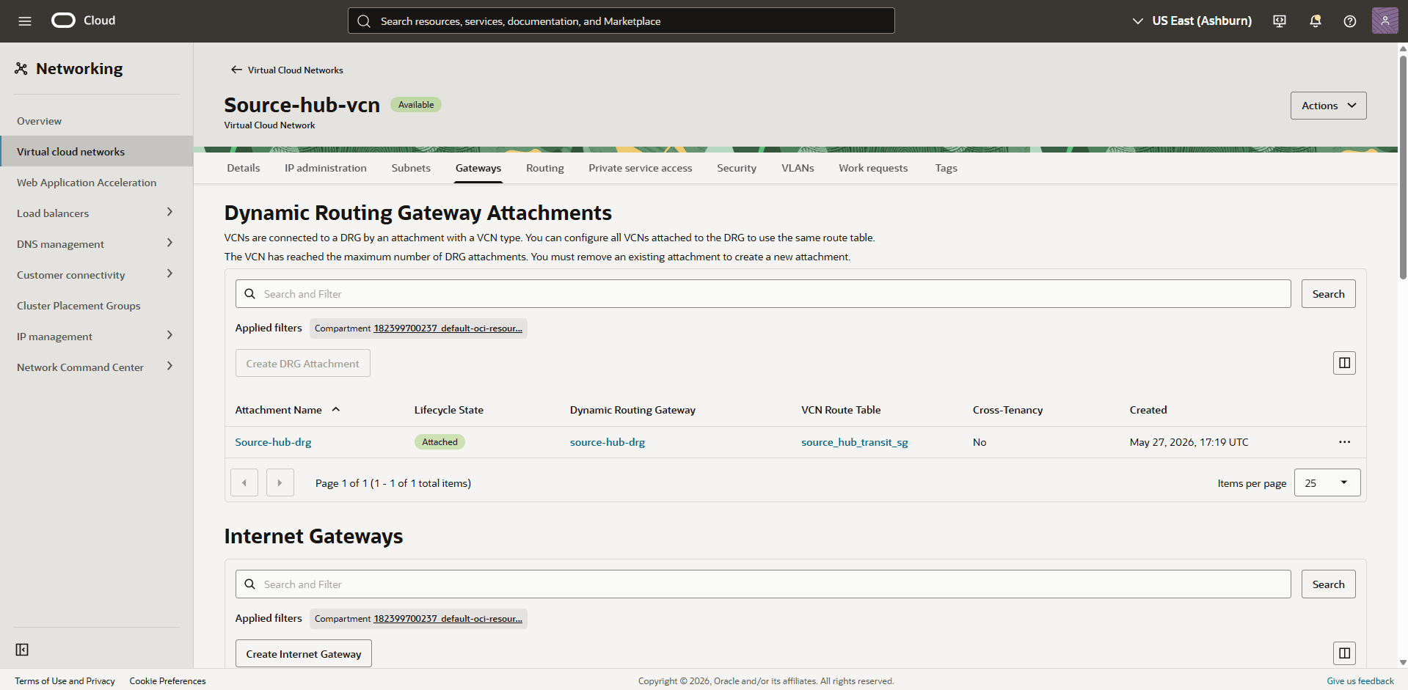Open Cookie Preferences link

pos(167,681)
